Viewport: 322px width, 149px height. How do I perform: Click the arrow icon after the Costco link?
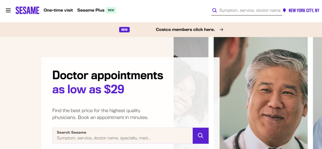[x=221, y=30]
